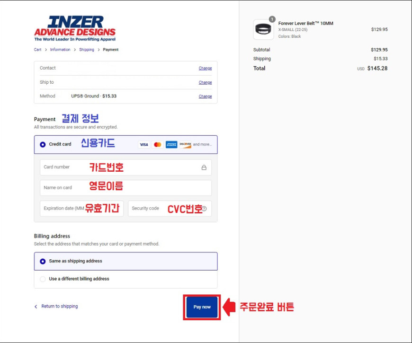The width and height of the screenshot is (412, 343).
Task: Click 'All transactions are secure and encrypted.' text
Action: (x=76, y=127)
